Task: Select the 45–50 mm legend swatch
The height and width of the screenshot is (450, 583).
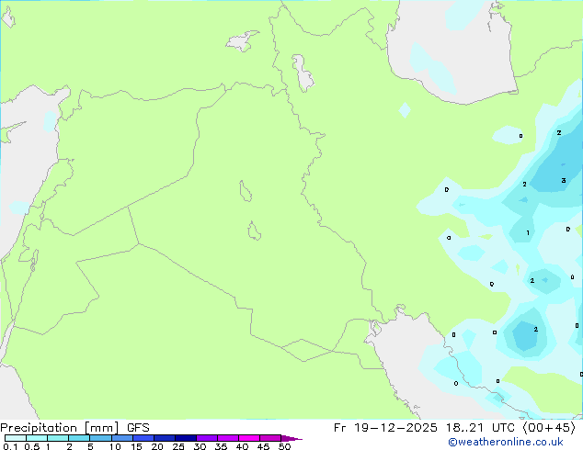Action: click(x=270, y=438)
